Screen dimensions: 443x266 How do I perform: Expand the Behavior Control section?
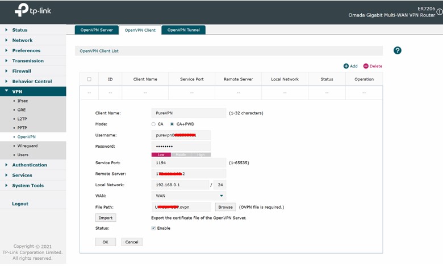[33, 81]
